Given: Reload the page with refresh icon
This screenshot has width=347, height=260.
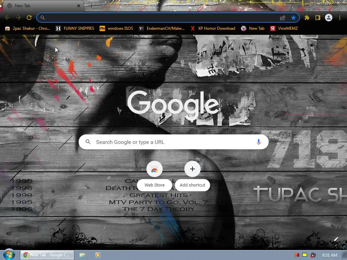Looking at the screenshot, I should tap(29, 18).
